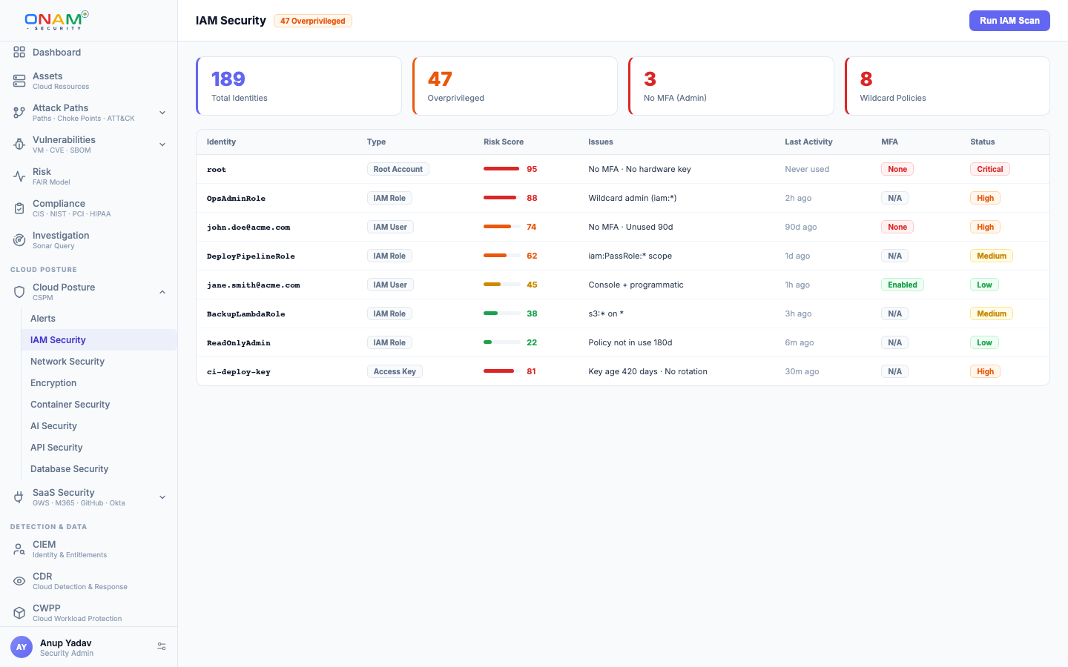Open the No MFA (Admin) card
Viewport: 1068px width, 667px height.
click(731, 86)
